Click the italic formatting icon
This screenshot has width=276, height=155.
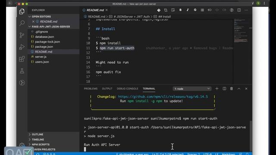(x=188, y=10)
